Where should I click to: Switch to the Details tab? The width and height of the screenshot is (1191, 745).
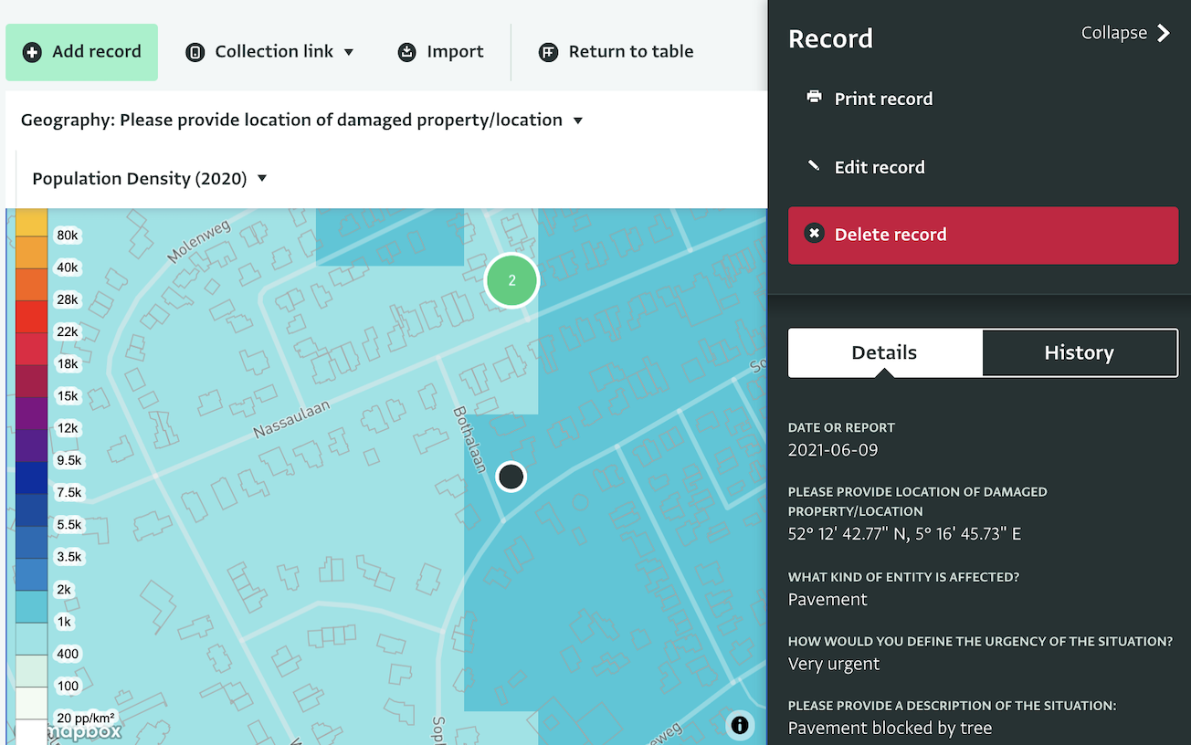(885, 352)
